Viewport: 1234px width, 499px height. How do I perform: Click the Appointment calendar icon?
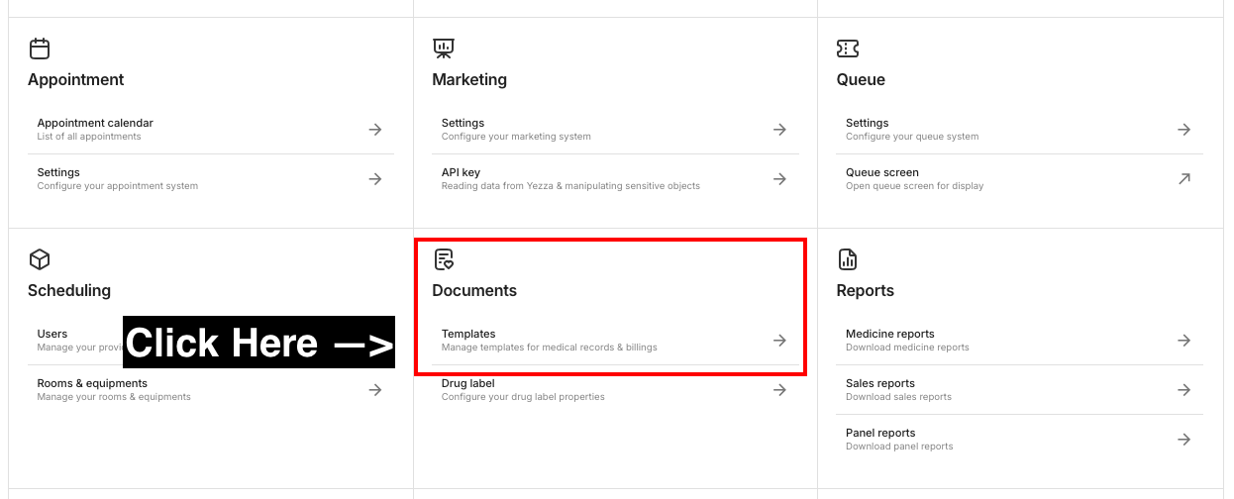click(40, 49)
